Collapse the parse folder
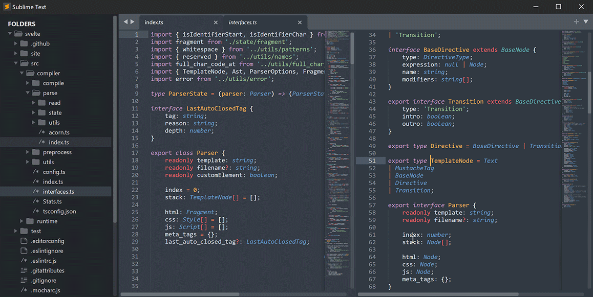Screen dimensions: 593x297 [x=28, y=93]
